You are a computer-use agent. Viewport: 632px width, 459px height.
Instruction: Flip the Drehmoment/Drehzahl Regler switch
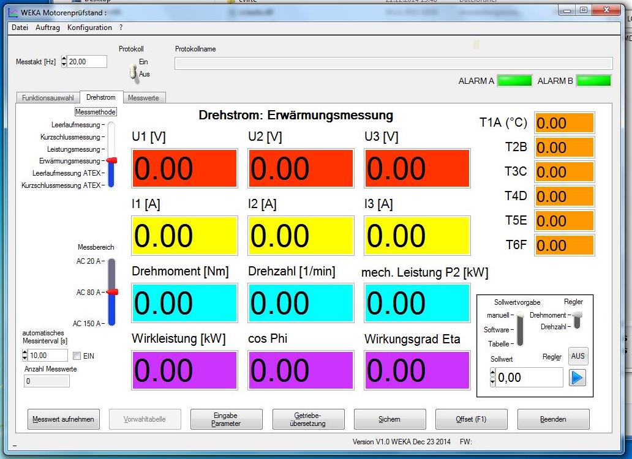pos(576,319)
